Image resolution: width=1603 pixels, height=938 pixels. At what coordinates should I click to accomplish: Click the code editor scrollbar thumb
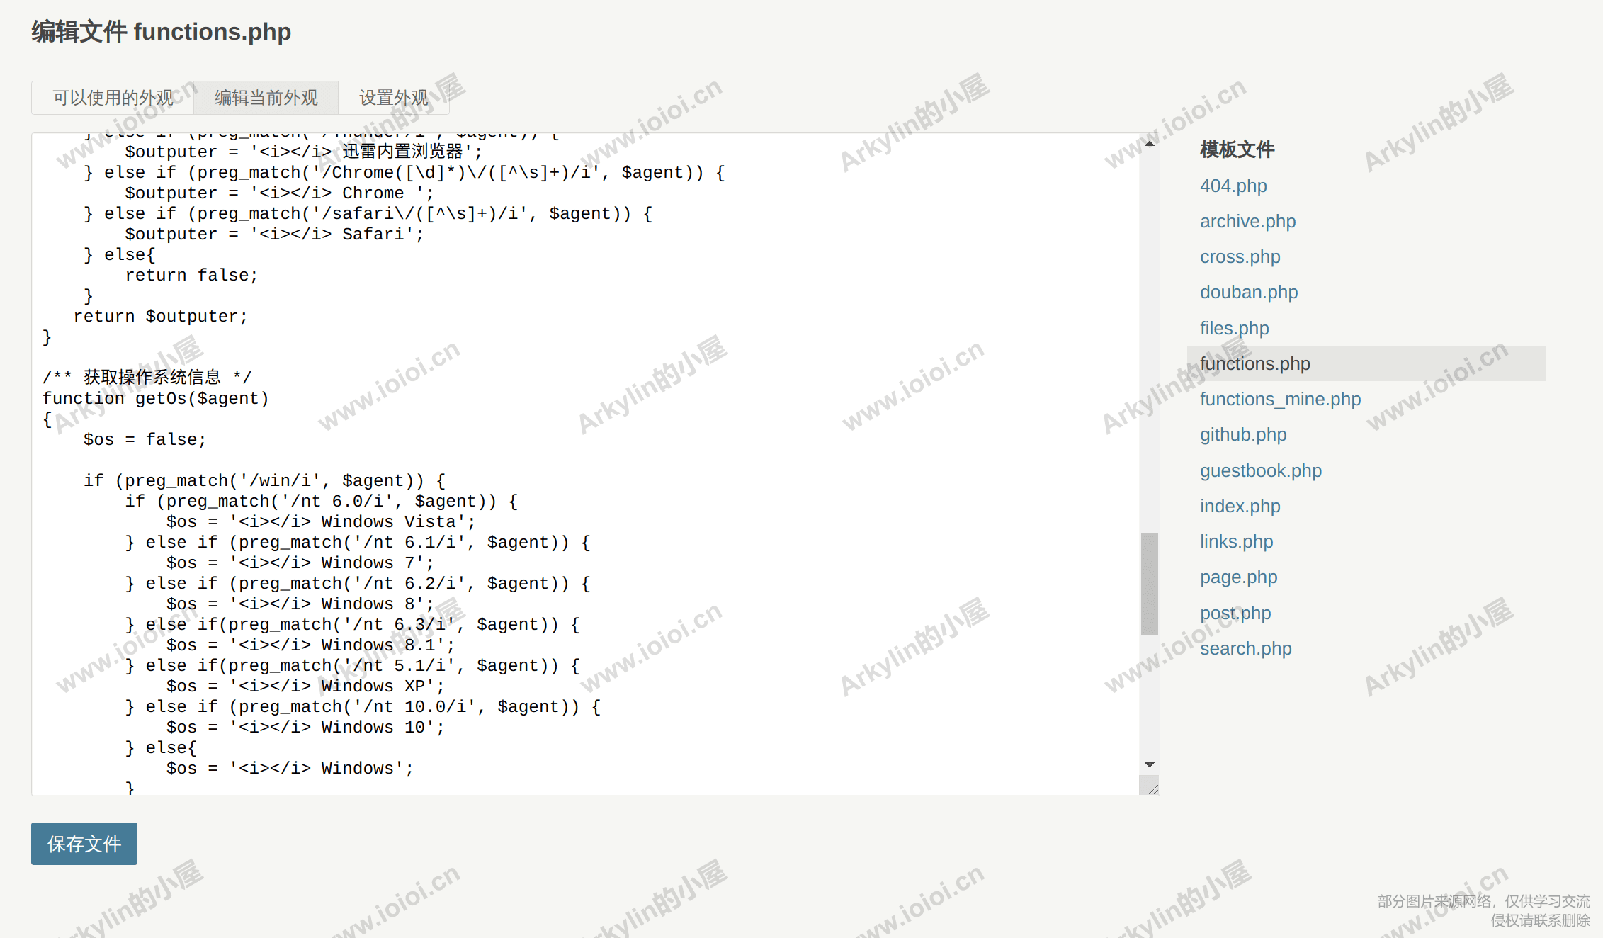point(1150,584)
